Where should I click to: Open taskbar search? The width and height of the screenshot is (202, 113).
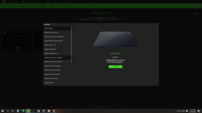8,111
